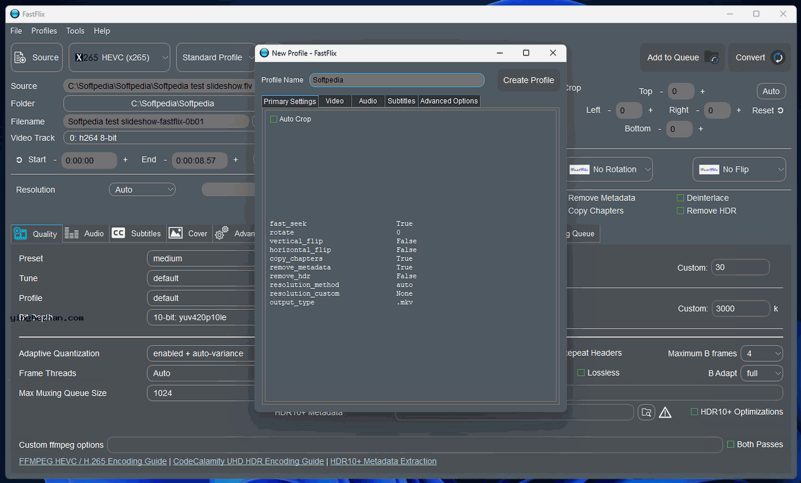Toggle the Remove HDR checkbox
Viewport: 801px width, 483px height.
pyautogui.click(x=680, y=211)
